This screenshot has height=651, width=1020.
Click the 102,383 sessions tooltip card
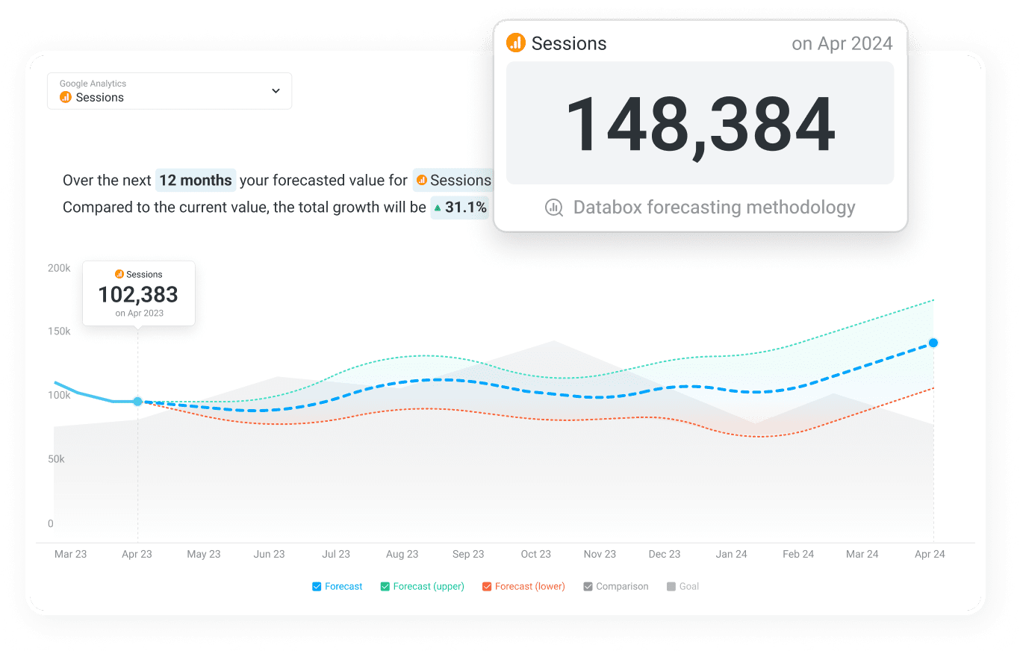point(138,293)
